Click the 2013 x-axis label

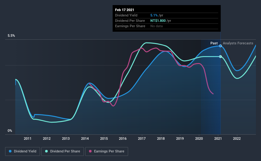pos(66,138)
